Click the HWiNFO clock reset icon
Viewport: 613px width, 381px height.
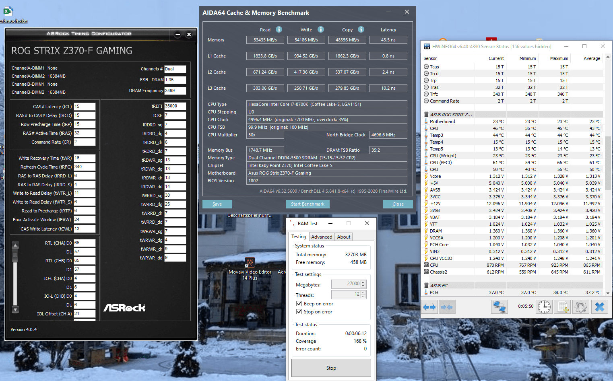tap(544, 307)
